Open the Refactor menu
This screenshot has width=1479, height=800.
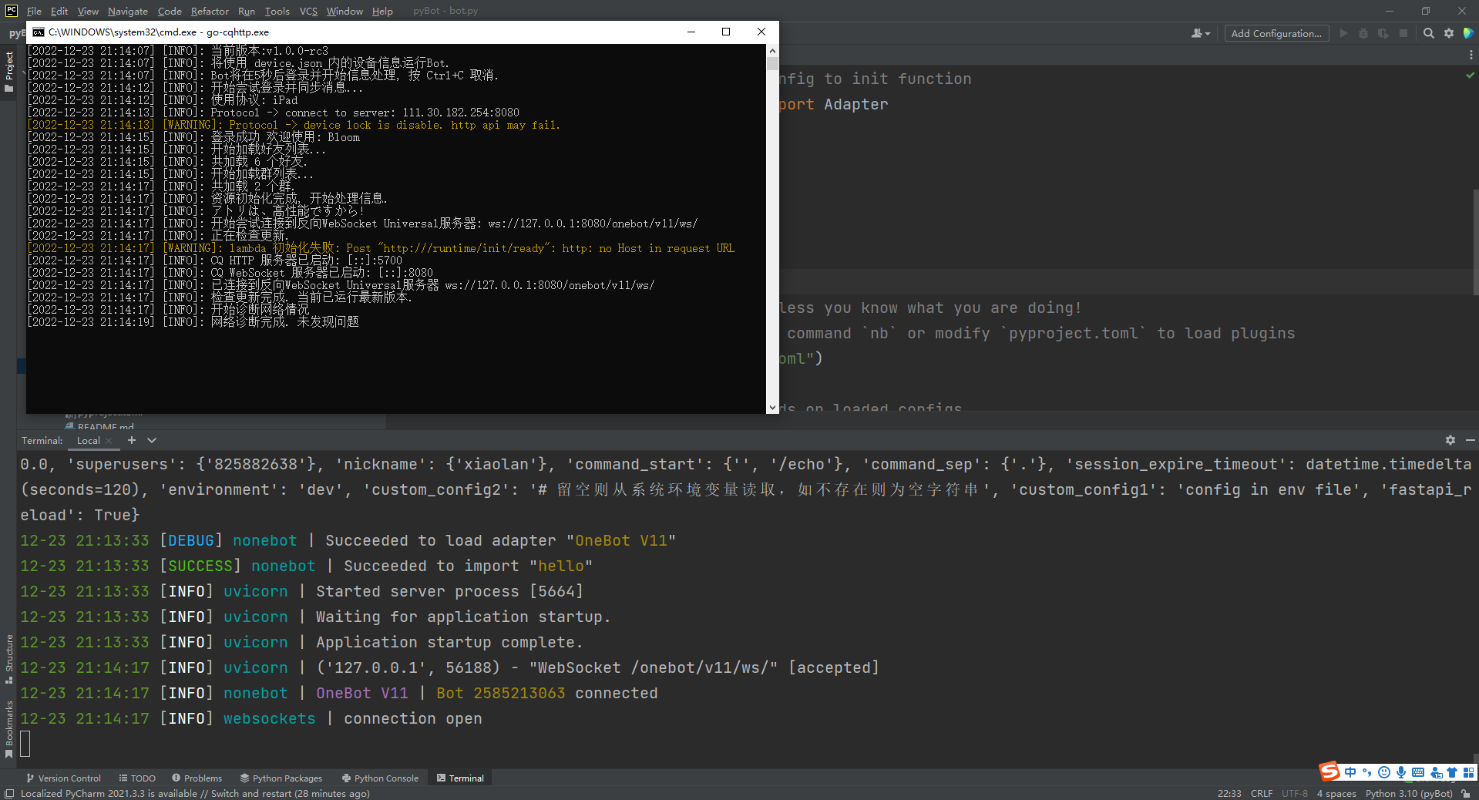pos(210,11)
